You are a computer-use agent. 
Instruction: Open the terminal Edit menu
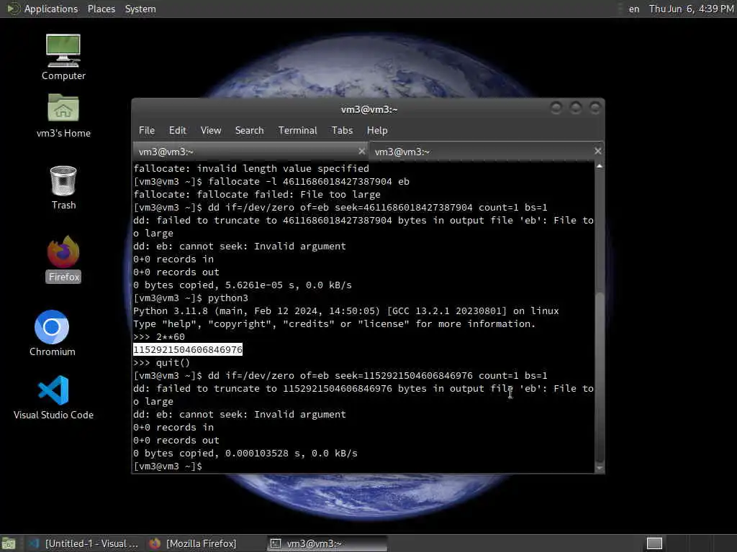[177, 131]
